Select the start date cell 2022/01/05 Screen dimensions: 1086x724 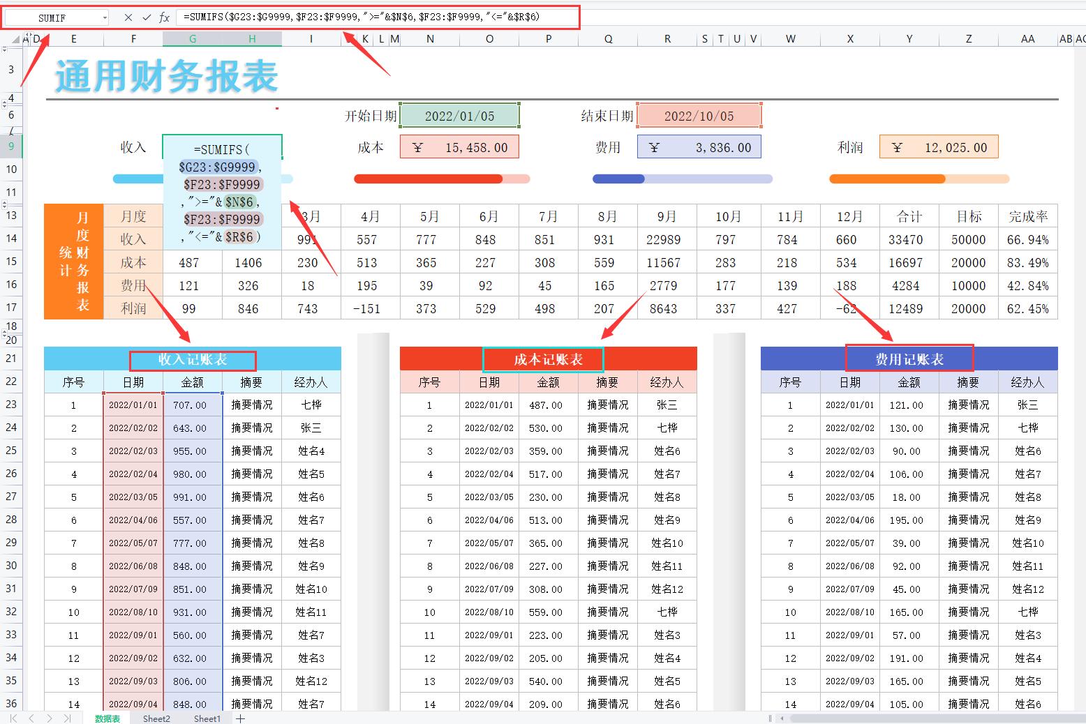click(x=460, y=115)
